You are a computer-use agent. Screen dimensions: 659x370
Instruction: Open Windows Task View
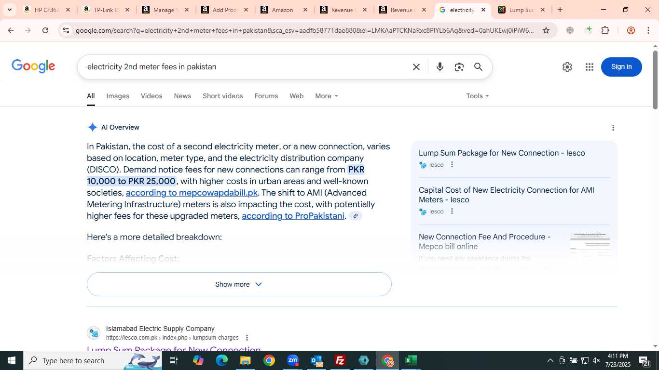(x=174, y=360)
